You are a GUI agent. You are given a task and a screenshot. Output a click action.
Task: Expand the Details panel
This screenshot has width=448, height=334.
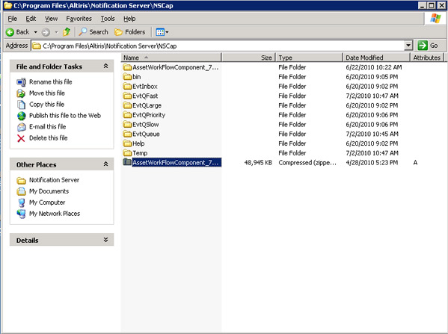[105, 240]
